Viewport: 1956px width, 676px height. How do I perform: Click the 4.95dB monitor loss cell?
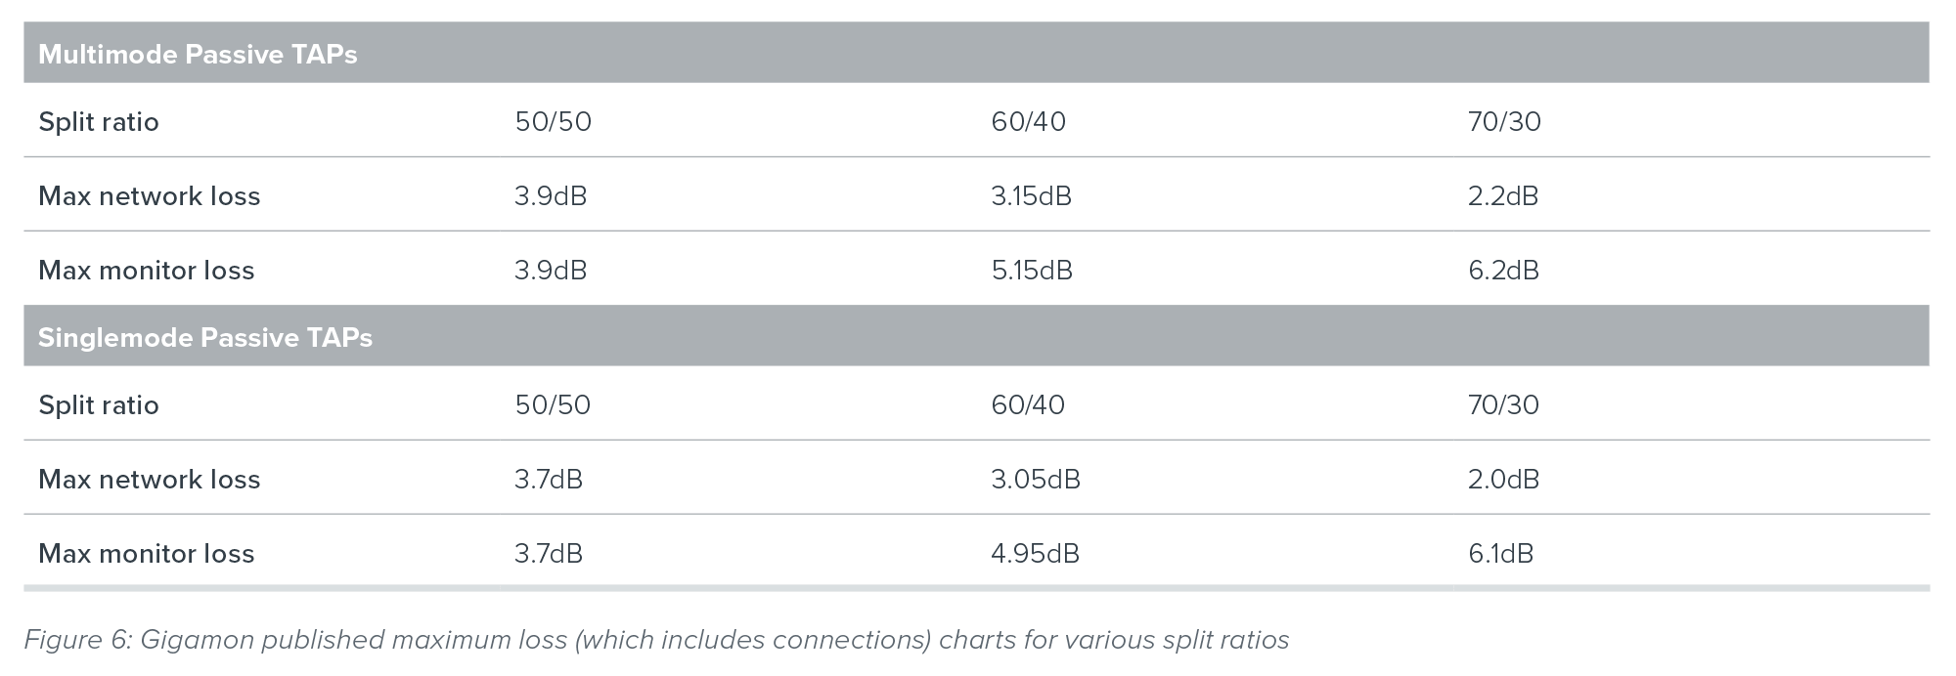tap(1035, 554)
